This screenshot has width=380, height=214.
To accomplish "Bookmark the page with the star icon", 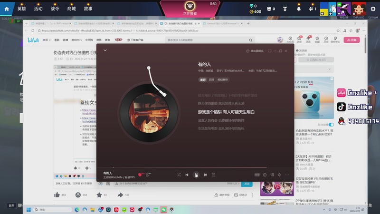I will point(338,30).
